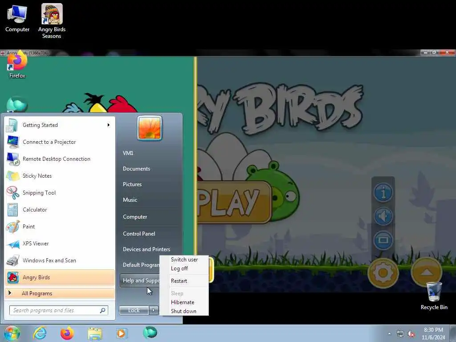456x342 pixels.
Task: Open the info button in Angry Birds
Action: click(383, 192)
